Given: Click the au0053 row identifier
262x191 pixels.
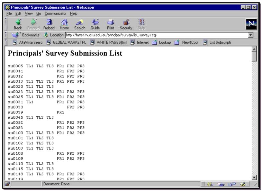Looking at the screenshot, I should tap(15, 128).
